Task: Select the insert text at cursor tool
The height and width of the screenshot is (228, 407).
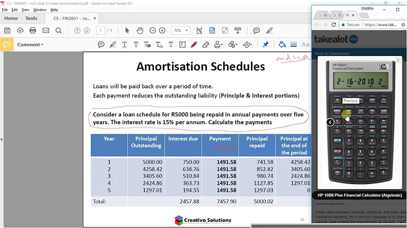Action: (x=159, y=45)
